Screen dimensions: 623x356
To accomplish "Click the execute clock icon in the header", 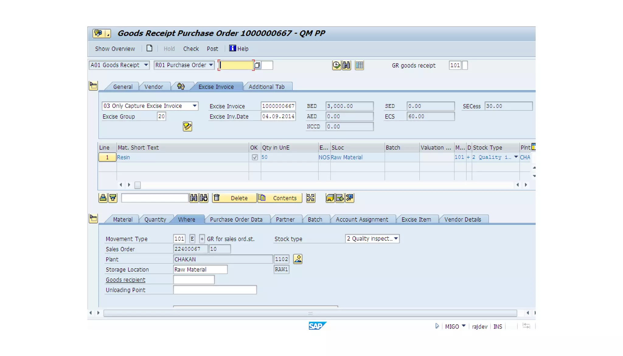I will point(336,65).
